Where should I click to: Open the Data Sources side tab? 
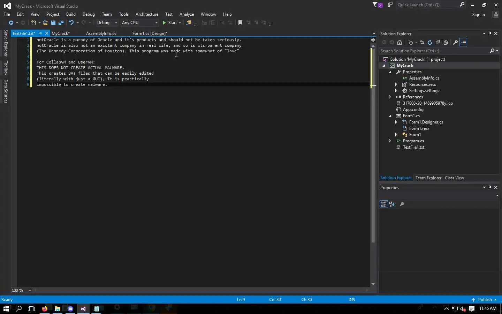point(6,91)
